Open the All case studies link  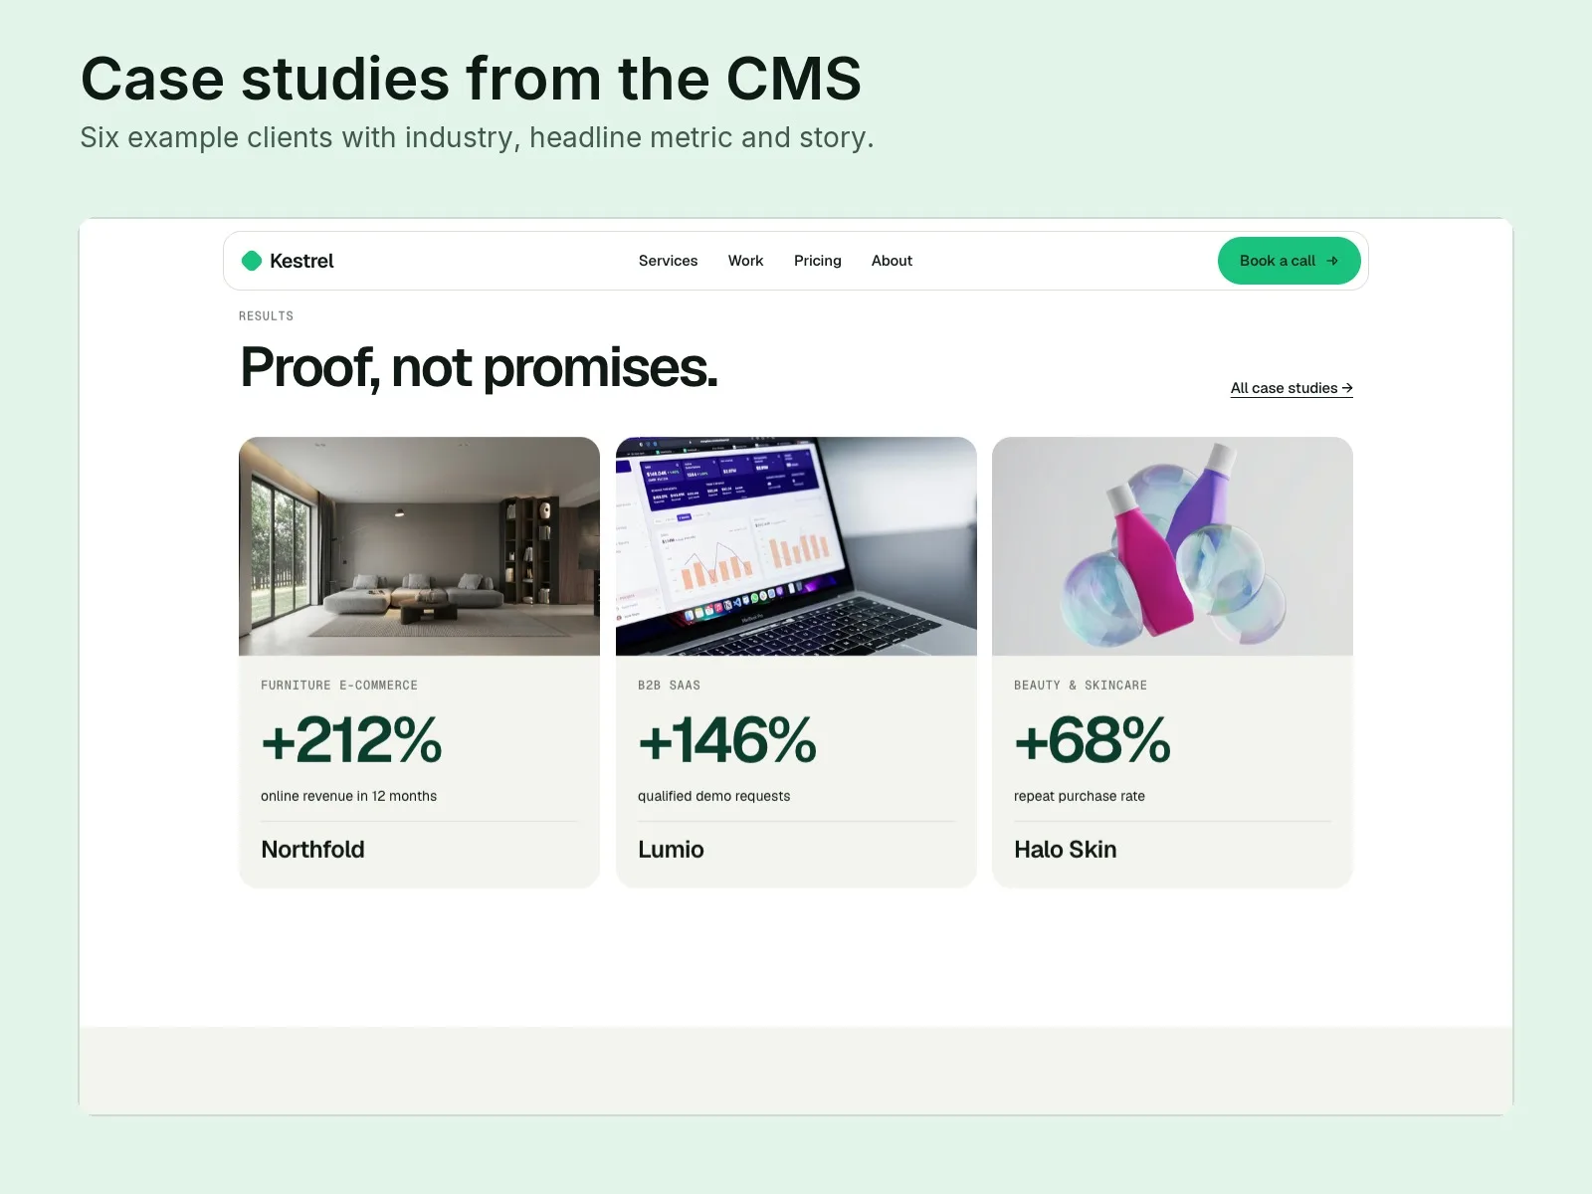(x=1292, y=388)
